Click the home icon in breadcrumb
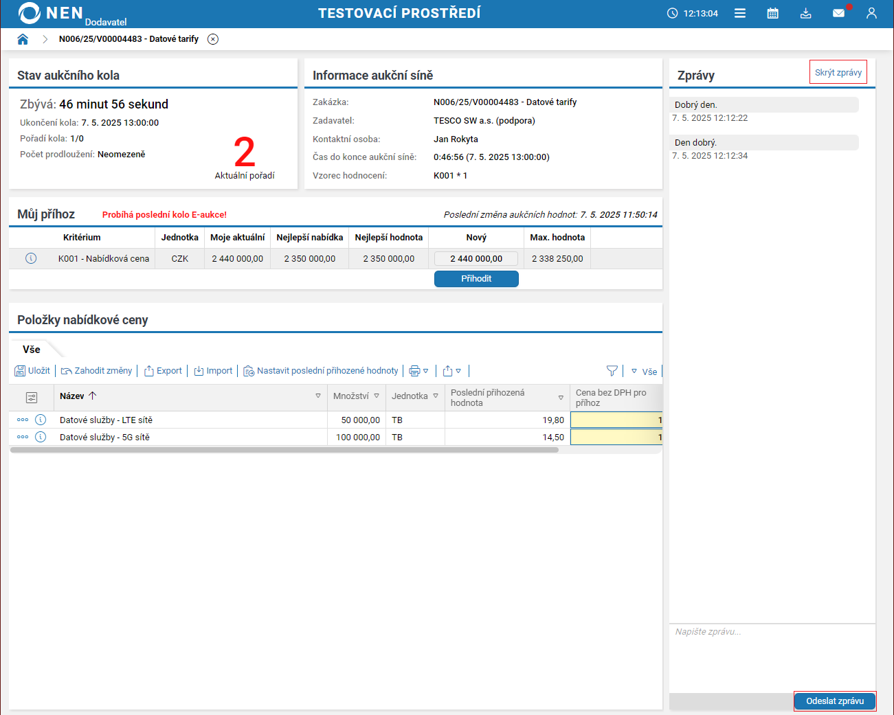Image resolution: width=894 pixels, height=715 pixels. [x=23, y=39]
